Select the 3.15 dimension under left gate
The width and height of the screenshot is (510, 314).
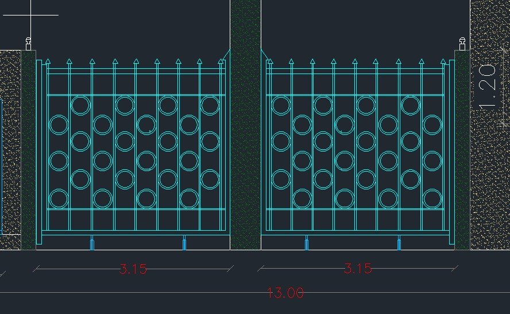[133, 269]
